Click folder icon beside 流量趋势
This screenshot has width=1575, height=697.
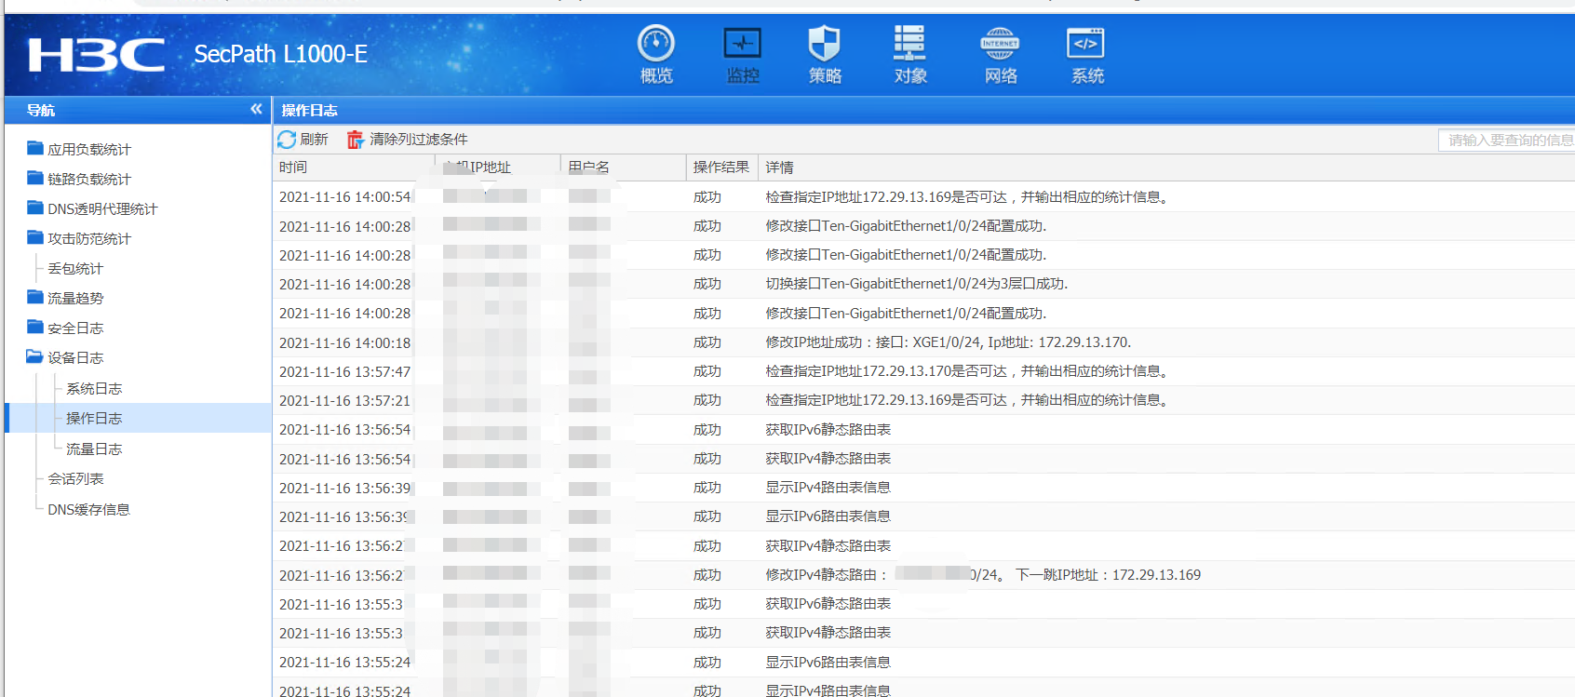coord(35,297)
